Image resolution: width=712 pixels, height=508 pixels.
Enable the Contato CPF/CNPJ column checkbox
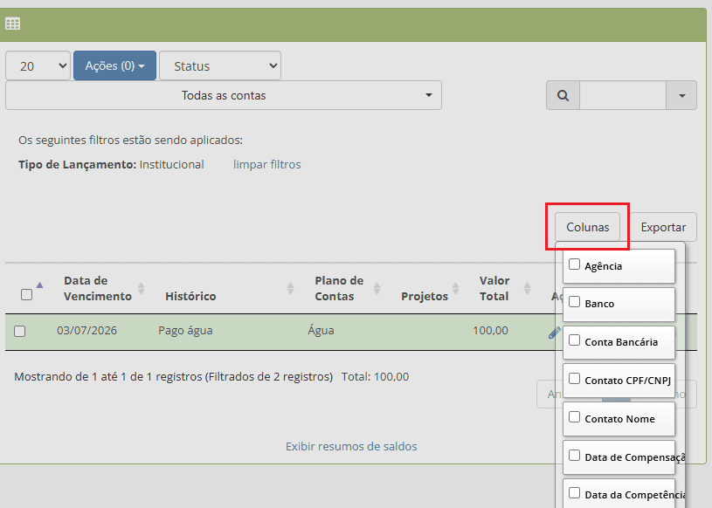[x=575, y=379]
